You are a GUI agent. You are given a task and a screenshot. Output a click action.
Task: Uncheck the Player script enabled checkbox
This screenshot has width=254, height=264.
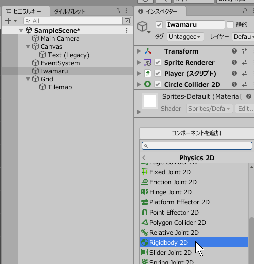pos(158,73)
